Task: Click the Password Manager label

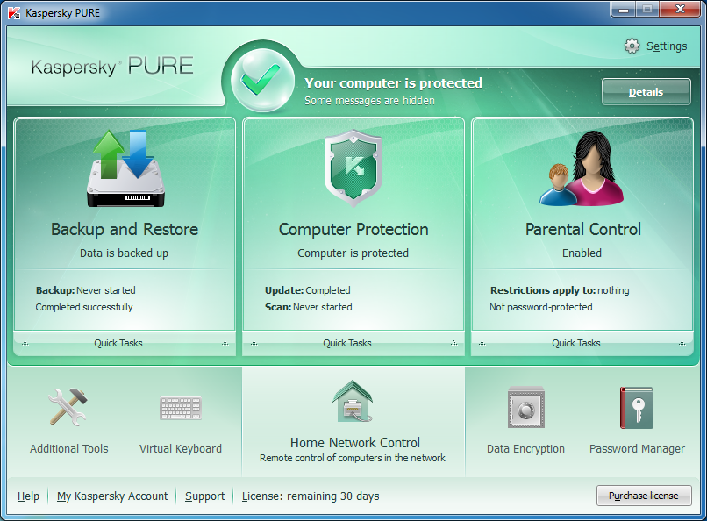Action: point(637,449)
